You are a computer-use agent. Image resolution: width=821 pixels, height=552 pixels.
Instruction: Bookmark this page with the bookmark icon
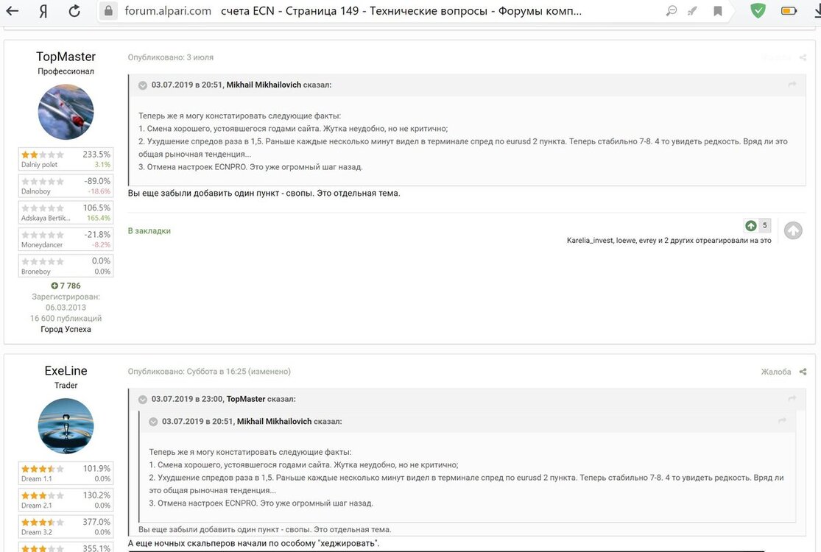click(718, 11)
